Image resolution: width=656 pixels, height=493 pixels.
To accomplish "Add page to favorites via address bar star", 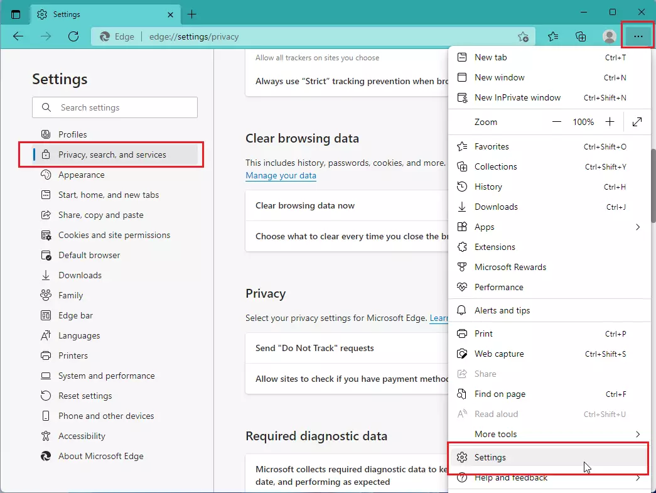I will pyautogui.click(x=524, y=37).
